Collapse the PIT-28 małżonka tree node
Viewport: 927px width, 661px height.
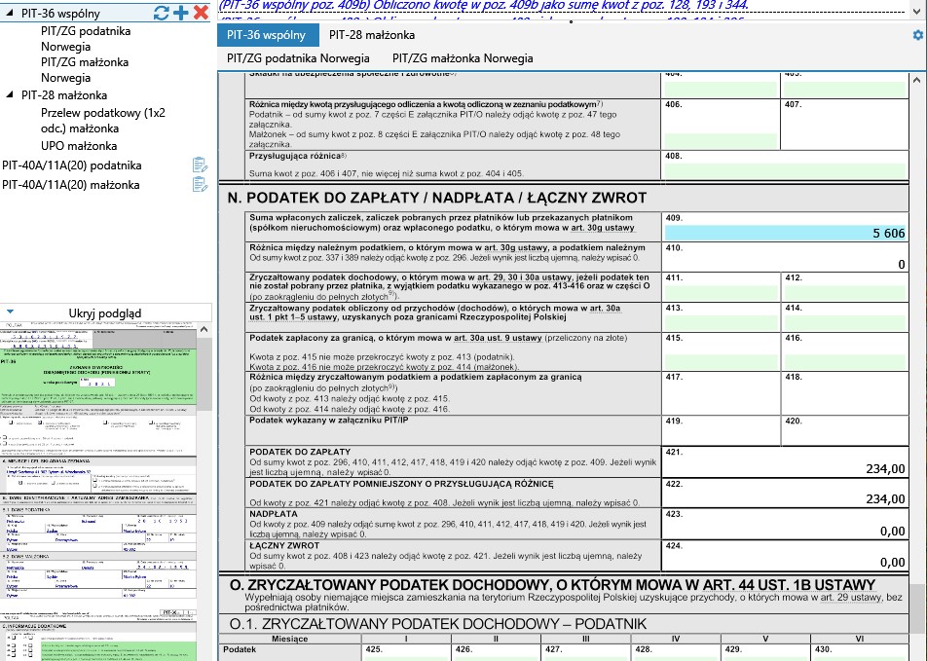pos(10,95)
